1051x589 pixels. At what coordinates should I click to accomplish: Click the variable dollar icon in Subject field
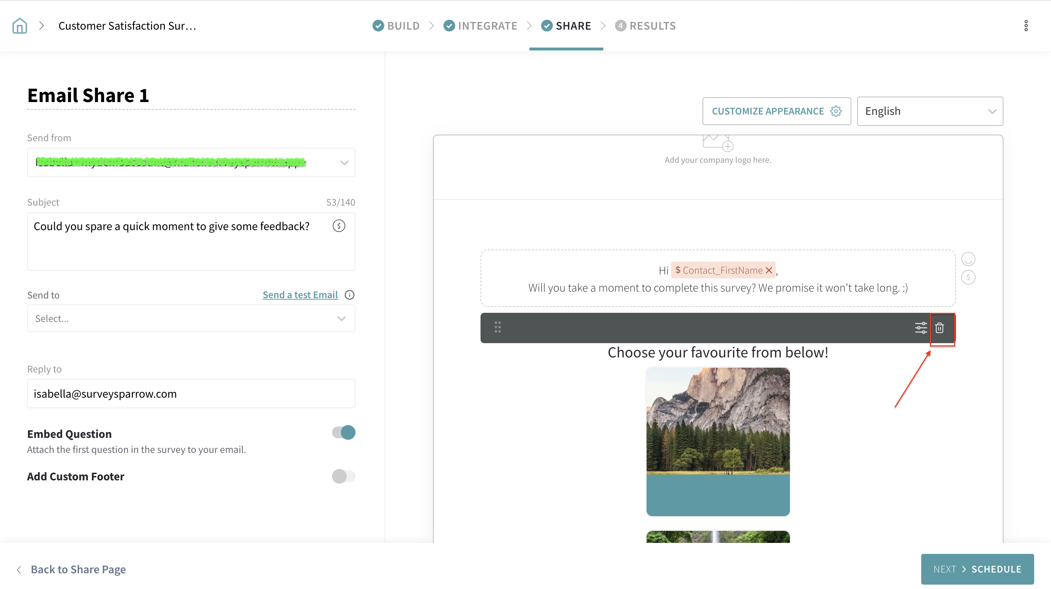(339, 226)
